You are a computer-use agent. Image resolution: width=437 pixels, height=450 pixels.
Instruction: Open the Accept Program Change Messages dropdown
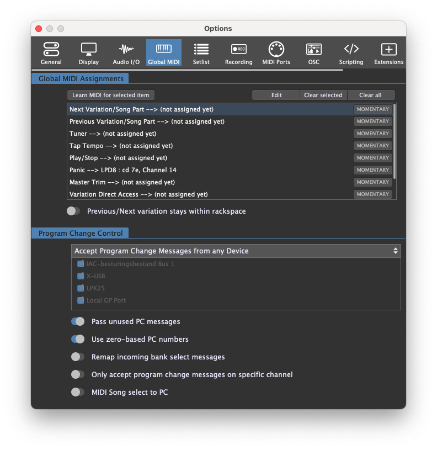coord(236,251)
